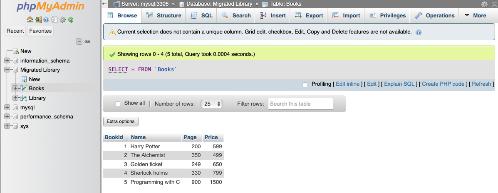Open phpMyAdmin documentation help icon
The height and width of the screenshot is (193, 498).
[46, 19]
